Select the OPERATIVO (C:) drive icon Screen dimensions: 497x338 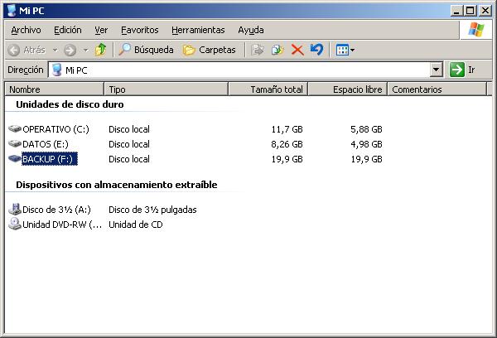(15, 129)
